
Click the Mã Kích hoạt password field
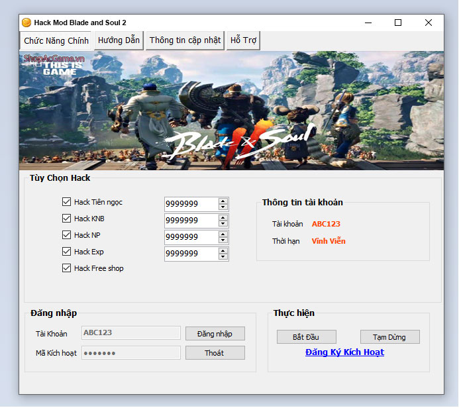(131, 353)
